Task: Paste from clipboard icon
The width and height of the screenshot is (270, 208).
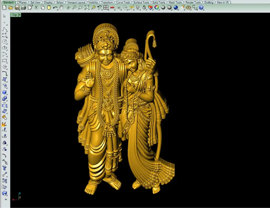Action: tap(49, 8)
